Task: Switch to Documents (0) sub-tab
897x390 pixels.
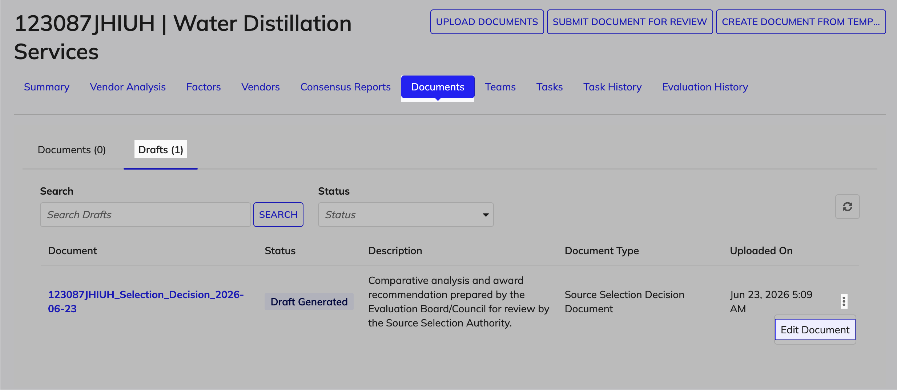Action: [72, 150]
